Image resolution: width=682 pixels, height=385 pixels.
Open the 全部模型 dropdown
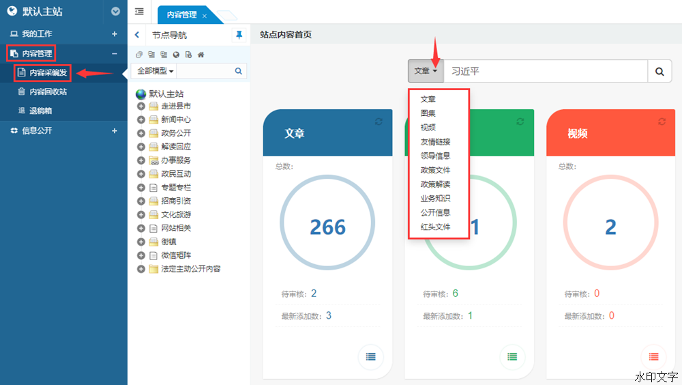[155, 71]
